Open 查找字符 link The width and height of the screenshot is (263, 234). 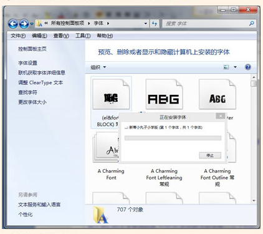(x=27, y=92)
